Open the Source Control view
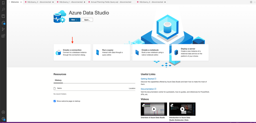The width and height of the screenshot is (256, 123). (x=3, y=29)
